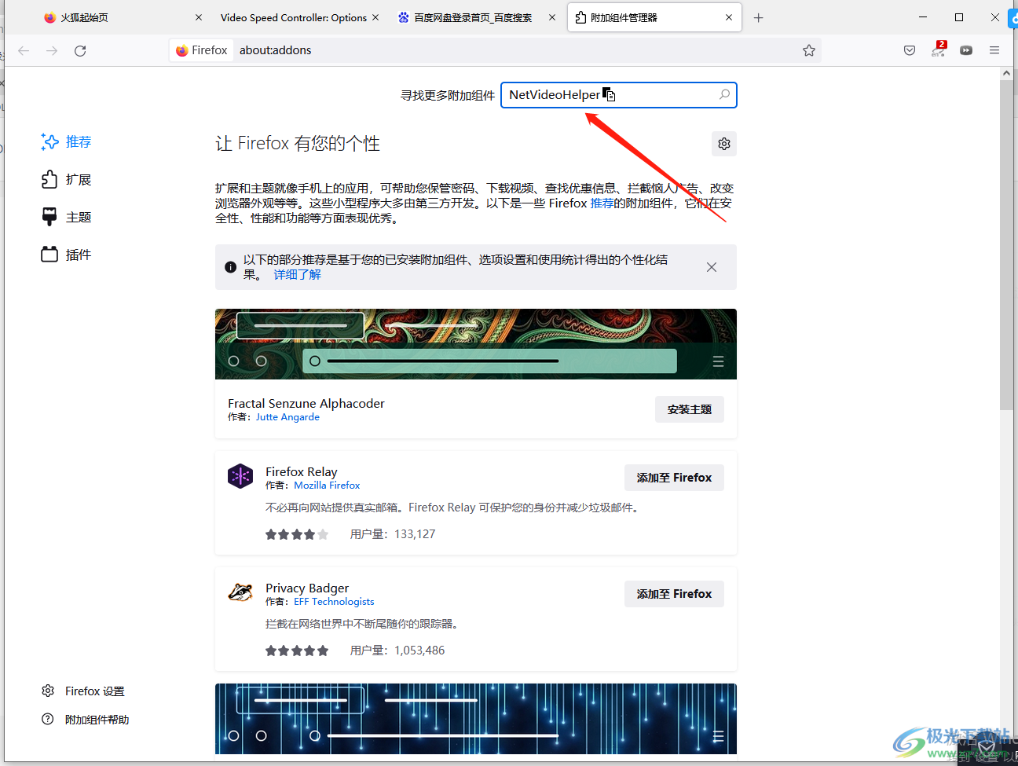Add Firefox Relay to Firefox
Viewport: 1018px width, 766px height.
point(674,478)
